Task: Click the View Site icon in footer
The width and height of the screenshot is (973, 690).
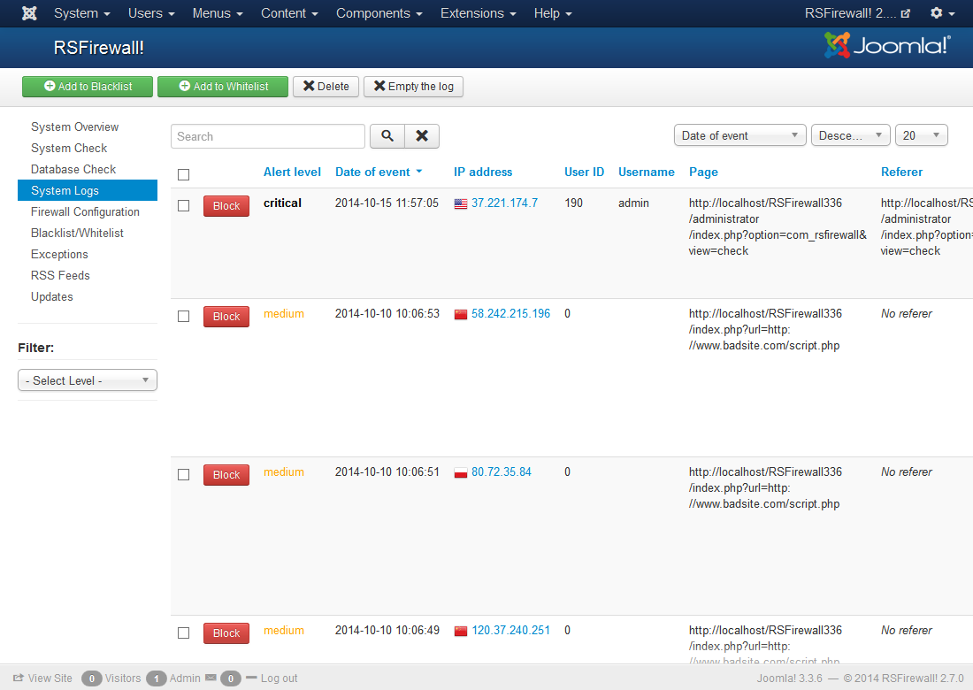Action: click(x=19, y=678)
